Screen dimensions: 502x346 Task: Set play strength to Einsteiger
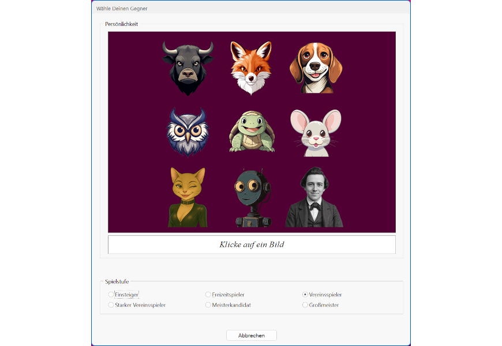[x=111, y=294]
